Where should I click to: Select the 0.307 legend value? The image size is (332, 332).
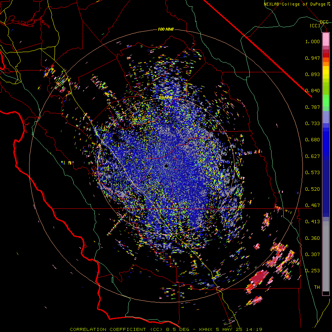click(312, 255)
